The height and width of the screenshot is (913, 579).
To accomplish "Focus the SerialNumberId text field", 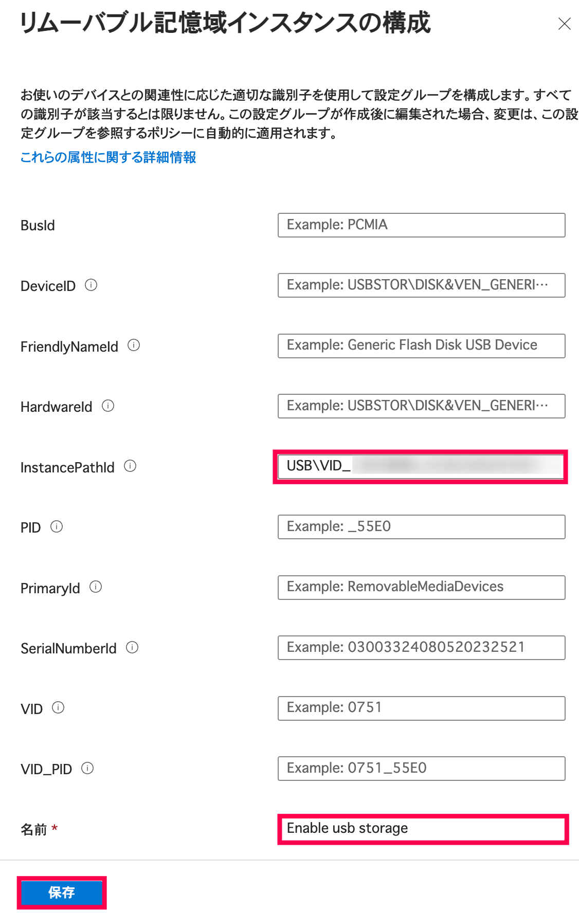I will [x=421, y=648].
